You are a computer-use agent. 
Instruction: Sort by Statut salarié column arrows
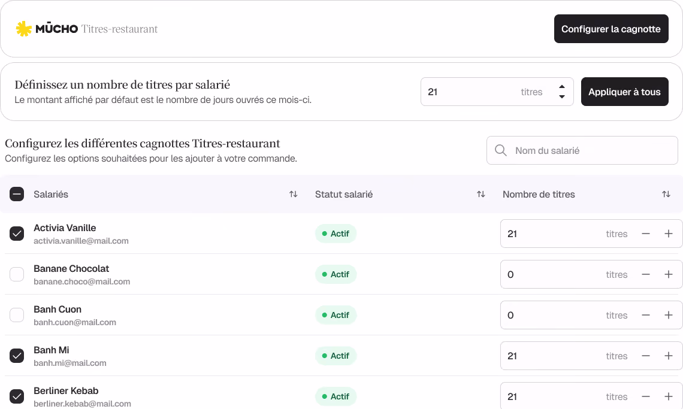(x=481, y=194)
